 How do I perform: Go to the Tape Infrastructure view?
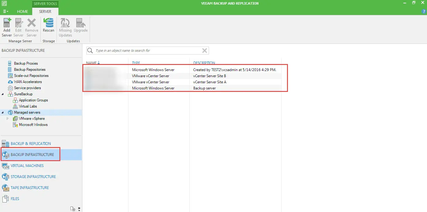click(x=30, y=187)
